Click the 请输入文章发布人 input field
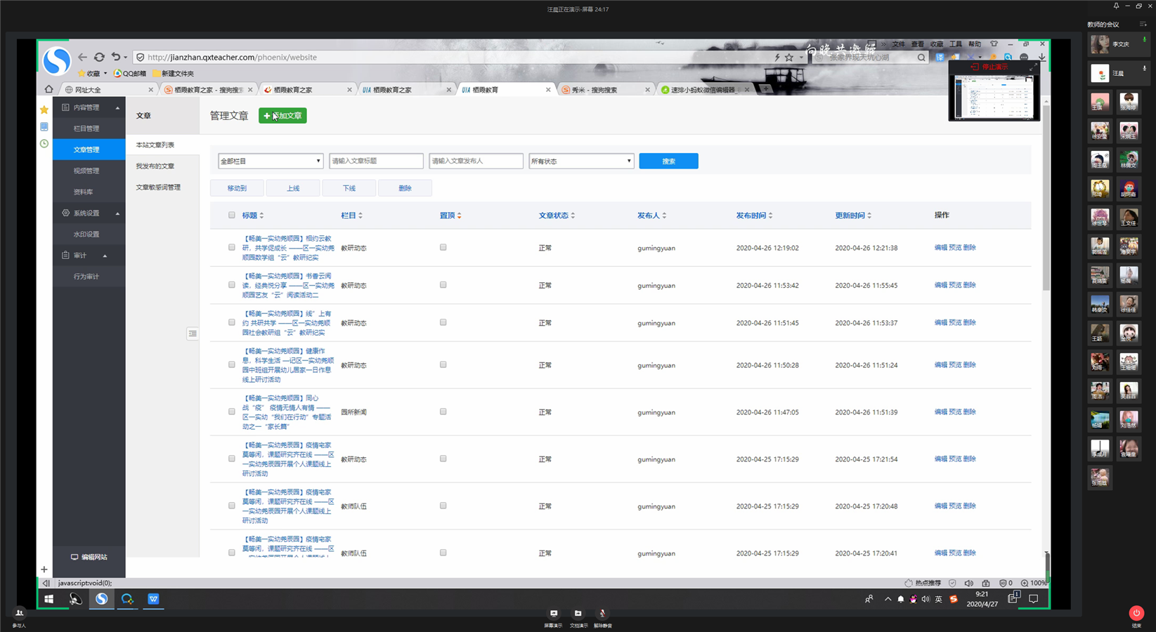 coord(476,162)
